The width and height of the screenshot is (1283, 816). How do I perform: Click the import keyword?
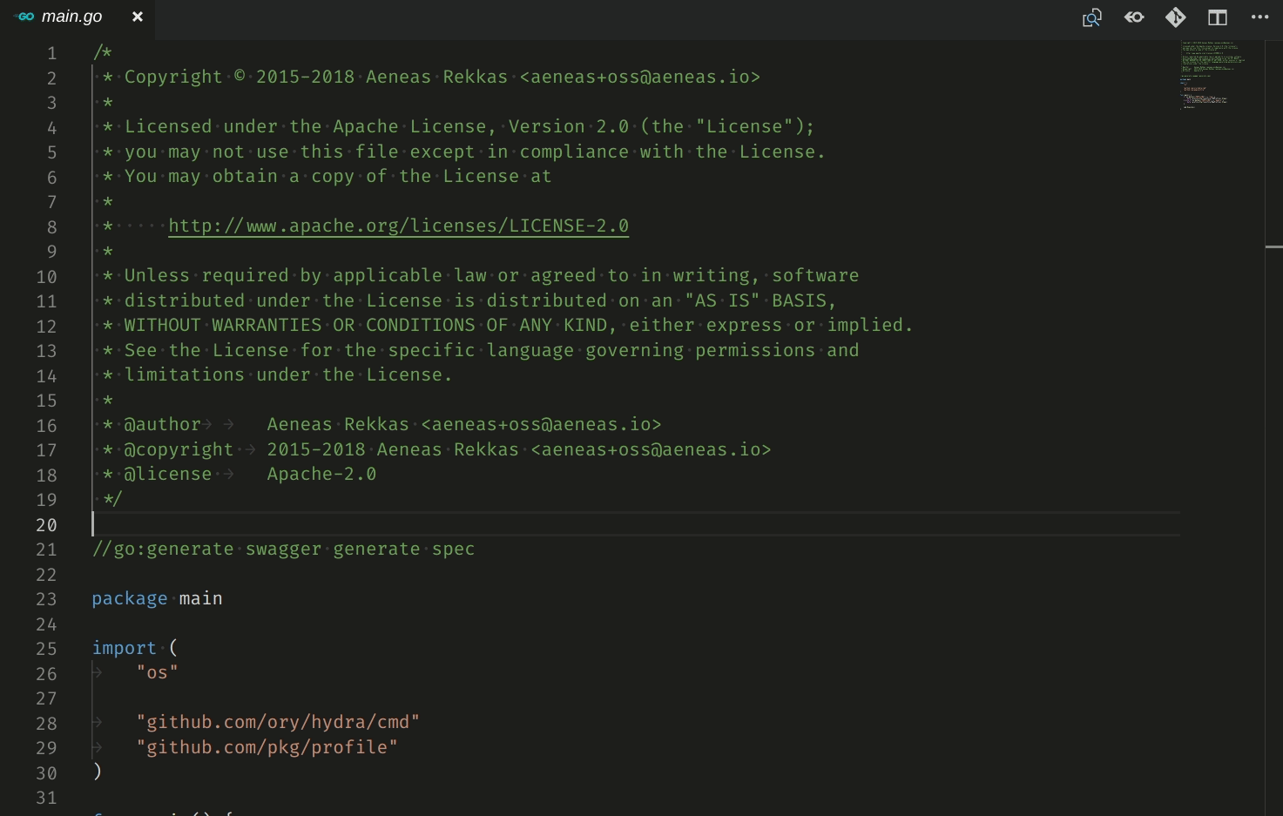click(124, 649)
